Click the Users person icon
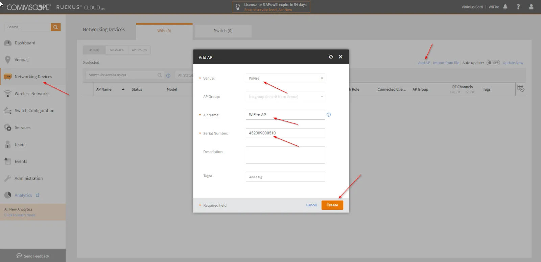 (7, 144)
